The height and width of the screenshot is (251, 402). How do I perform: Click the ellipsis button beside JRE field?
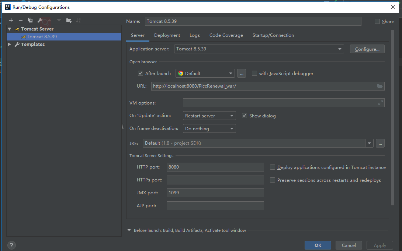point(380,143)
